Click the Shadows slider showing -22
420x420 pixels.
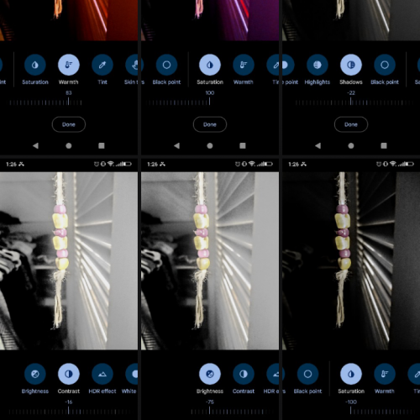(354, 102)
